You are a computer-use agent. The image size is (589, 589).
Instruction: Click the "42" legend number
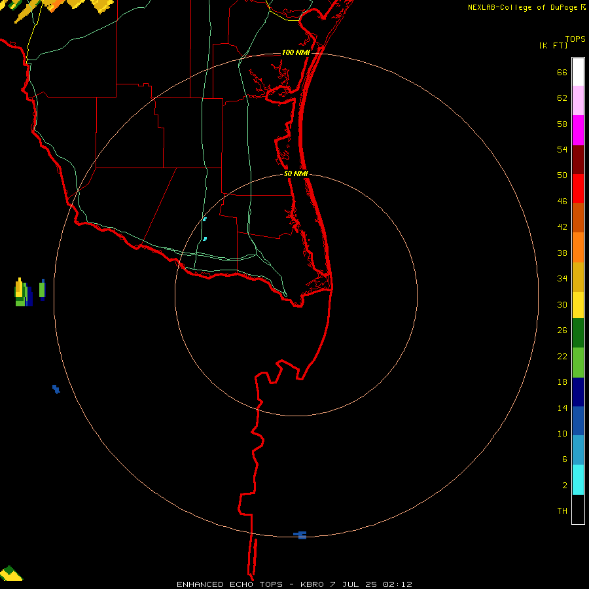pyautogui.click(x=562, y=226)
